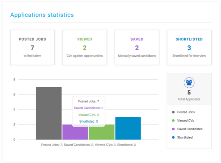Click the gray Posted Jobs legend dot

point(173,112)
